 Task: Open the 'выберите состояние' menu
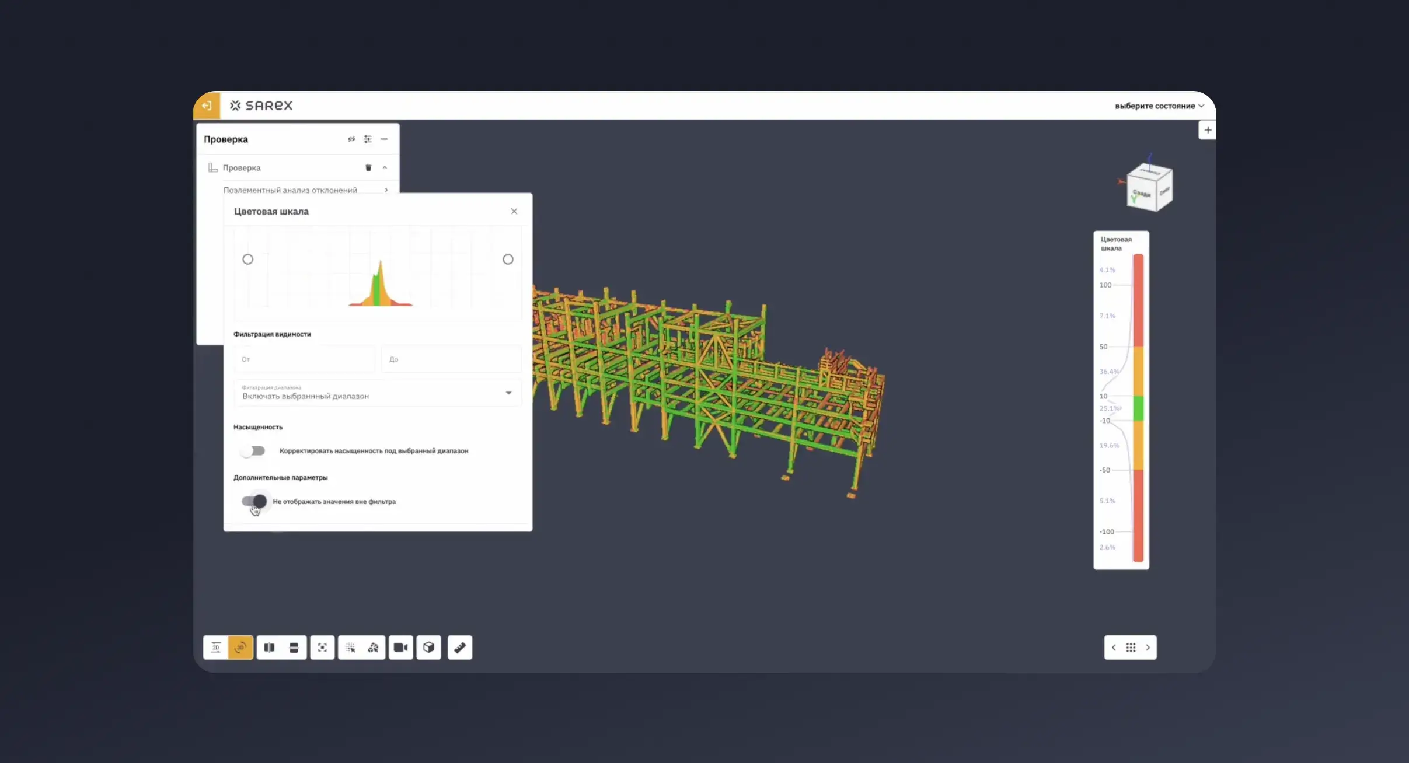[1159, 106]
